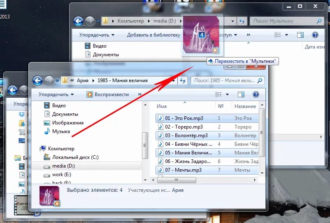Open view options dropdown in Мультики window
The image size is (330, 223).
tap(286, 35)
